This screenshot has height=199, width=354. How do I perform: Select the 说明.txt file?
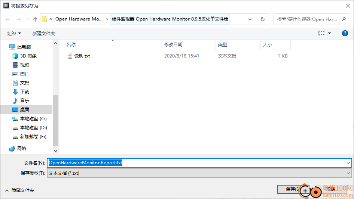click(x=82, y=56)
